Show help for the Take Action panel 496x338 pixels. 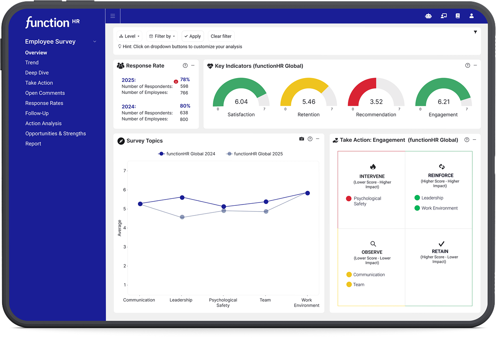point(467,140)
